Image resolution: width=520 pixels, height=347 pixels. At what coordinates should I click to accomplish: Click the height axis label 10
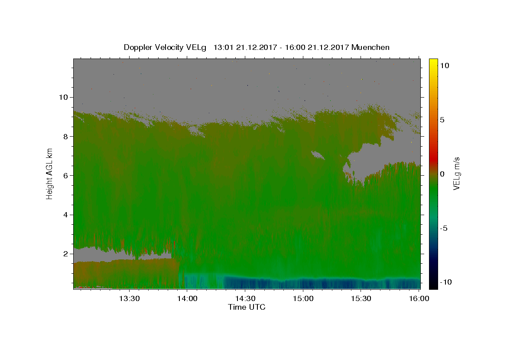pos(64,97)
